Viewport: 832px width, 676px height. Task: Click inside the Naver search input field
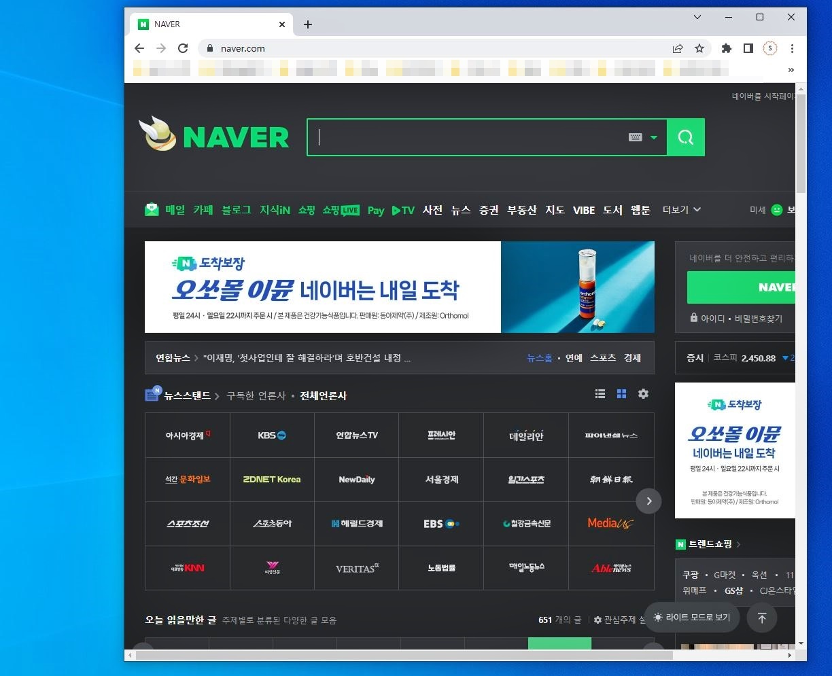(469, 137)
